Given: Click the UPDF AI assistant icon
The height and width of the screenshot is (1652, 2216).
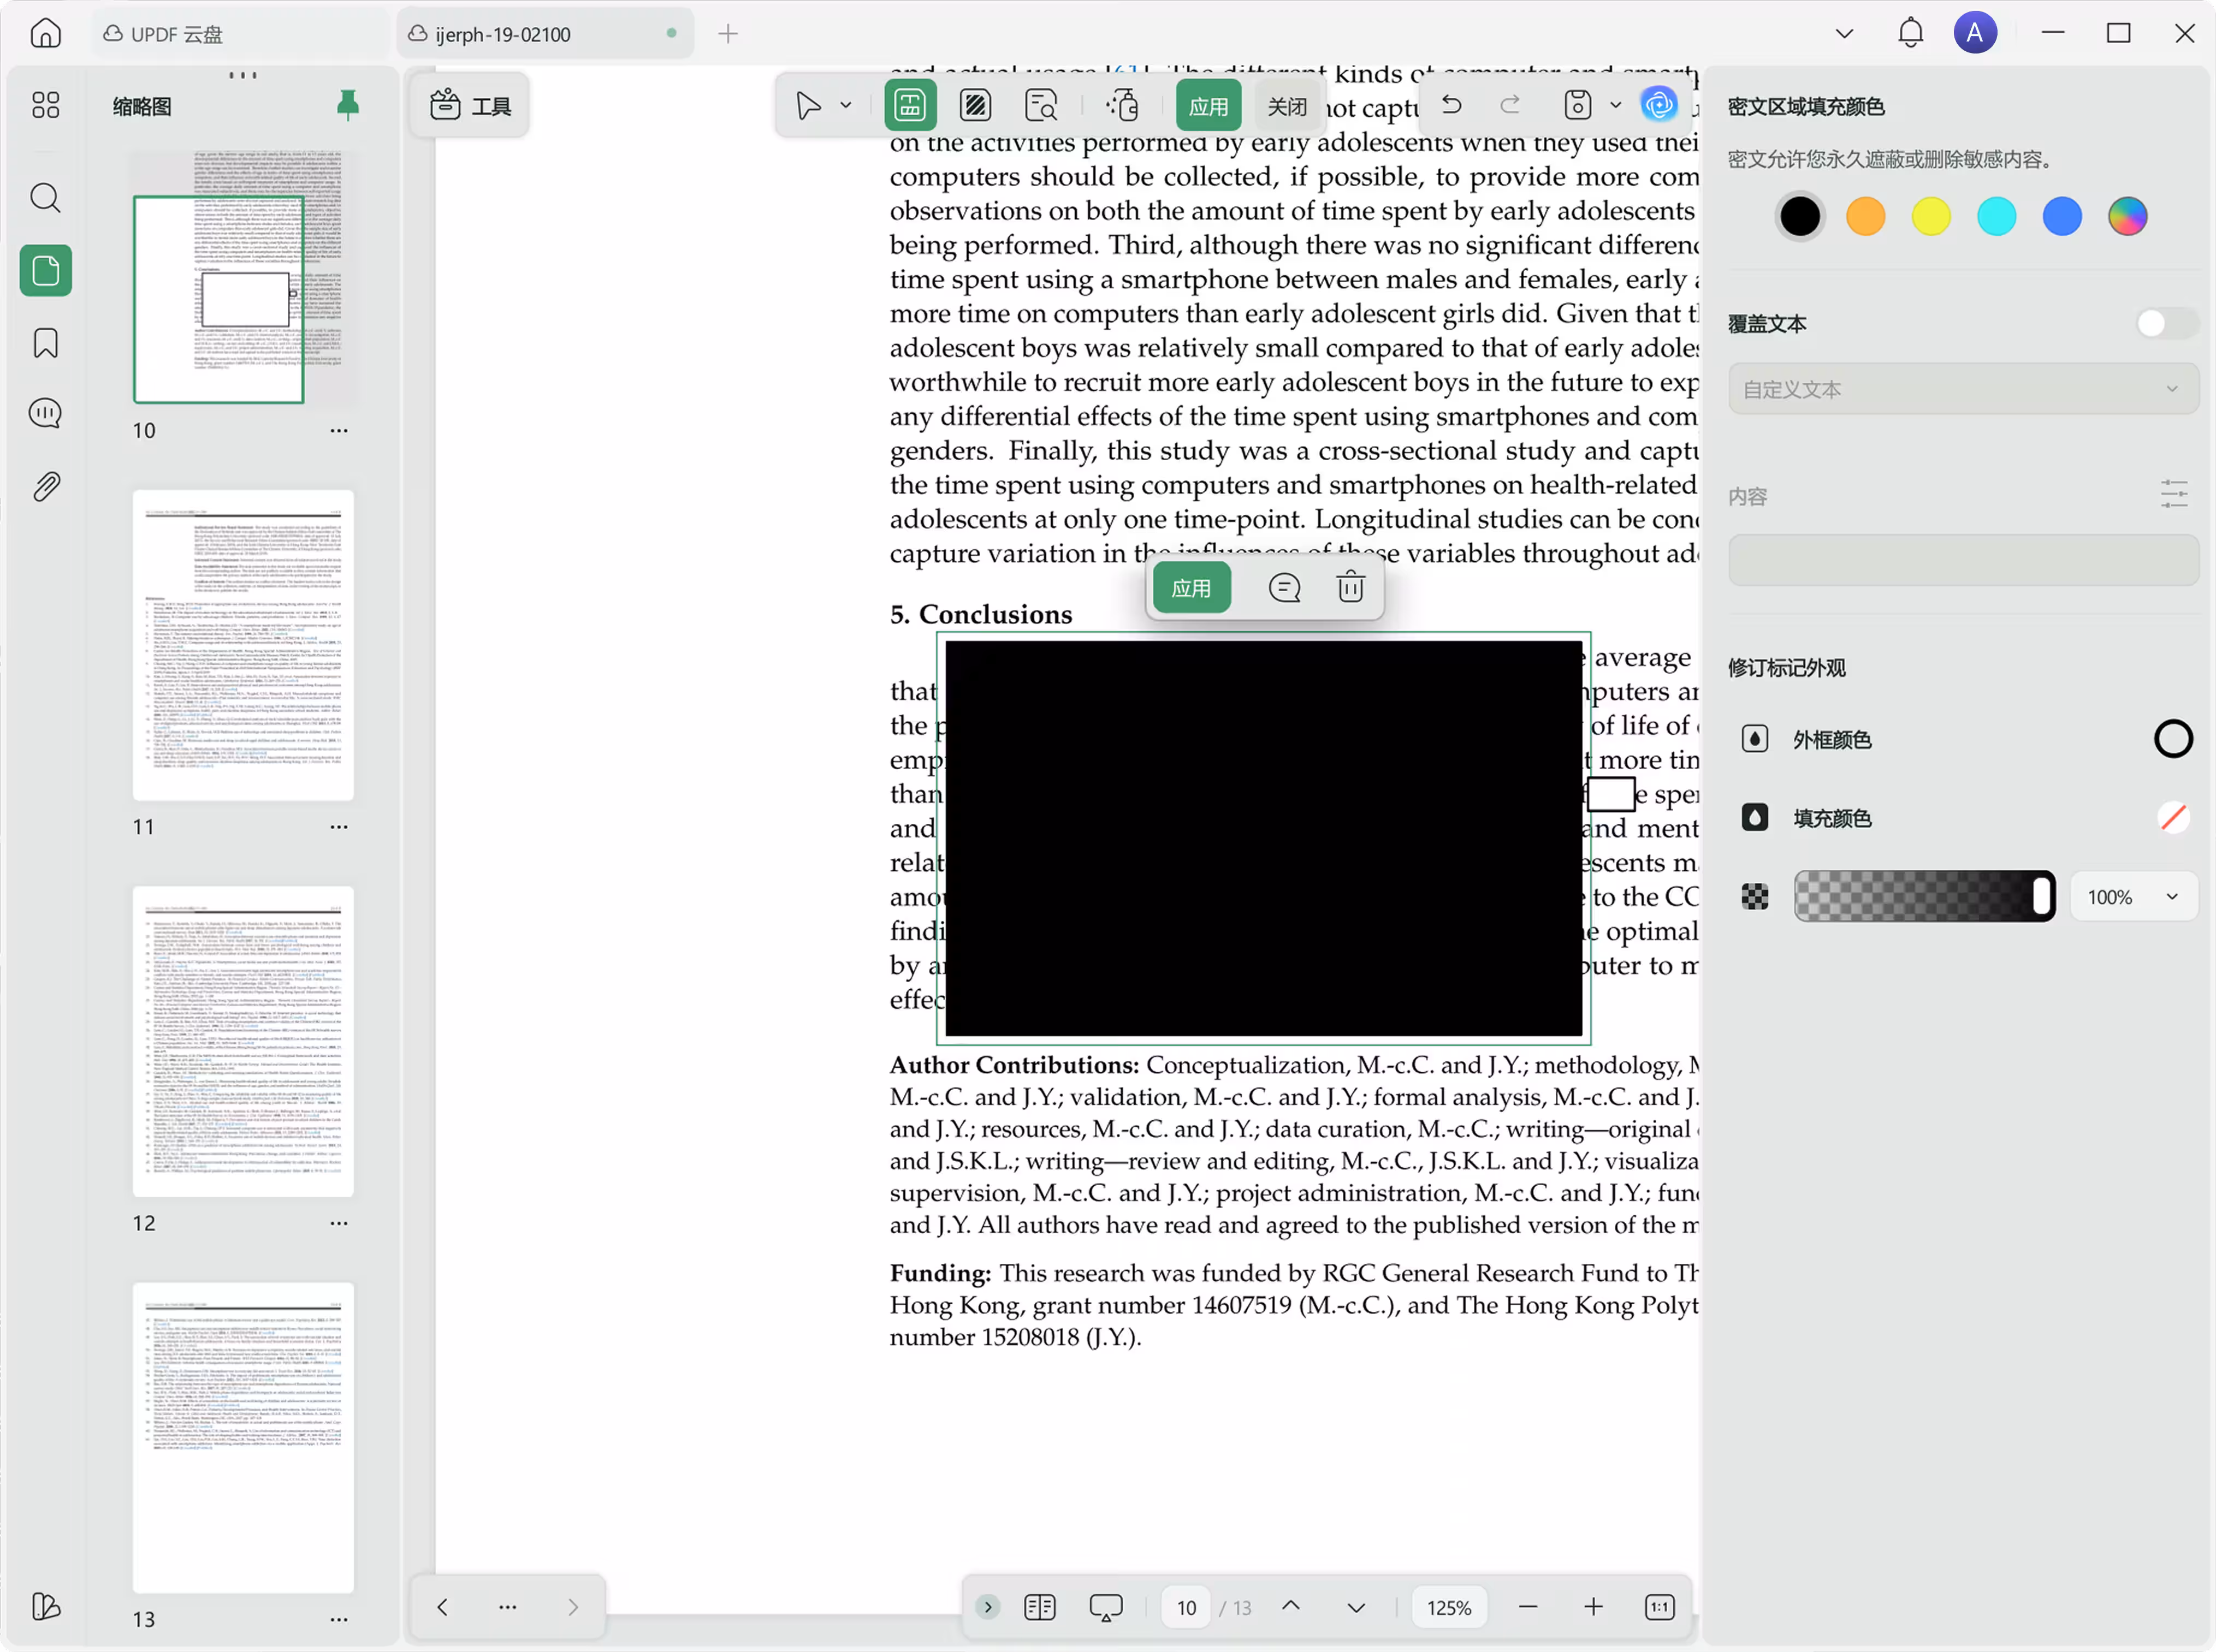Looking at the screenshot, I should coord(1659,104).
